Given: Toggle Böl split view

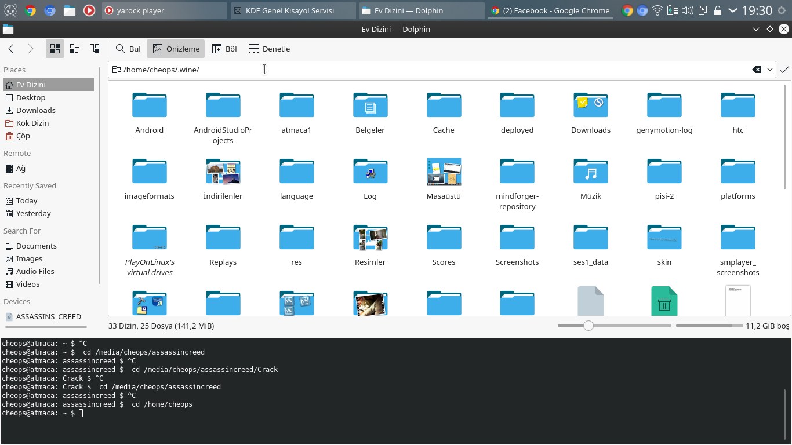Looking at the screenshot, I should point(224,49).
